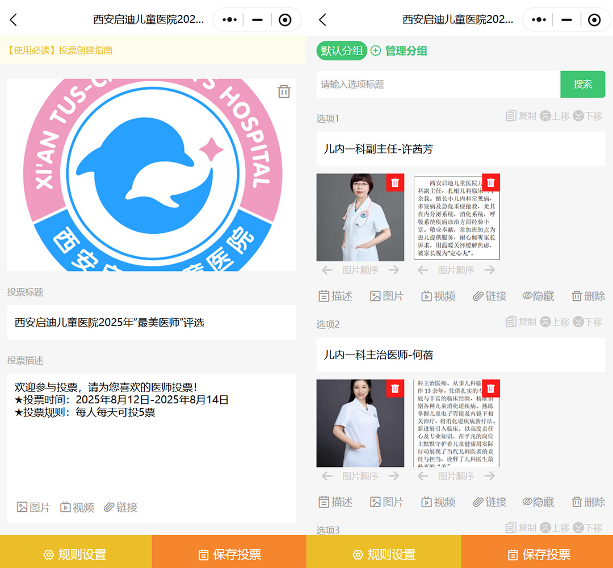Delete option 2 text bio image

click(491, 389)
